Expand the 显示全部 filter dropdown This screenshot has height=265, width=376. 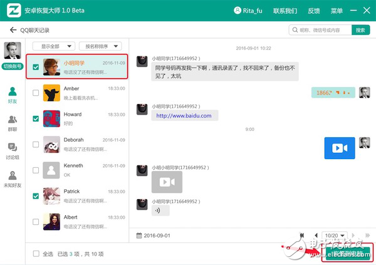click(58, 46)
